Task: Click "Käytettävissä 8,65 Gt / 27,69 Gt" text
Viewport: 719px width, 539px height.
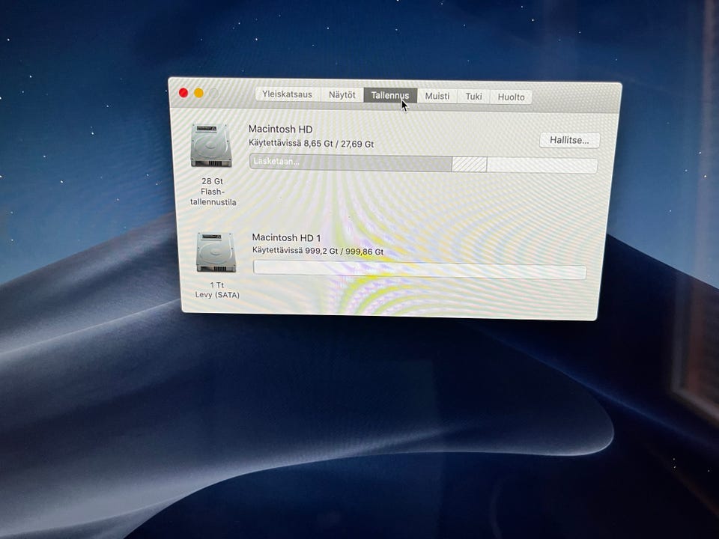Action: [311, 144]
